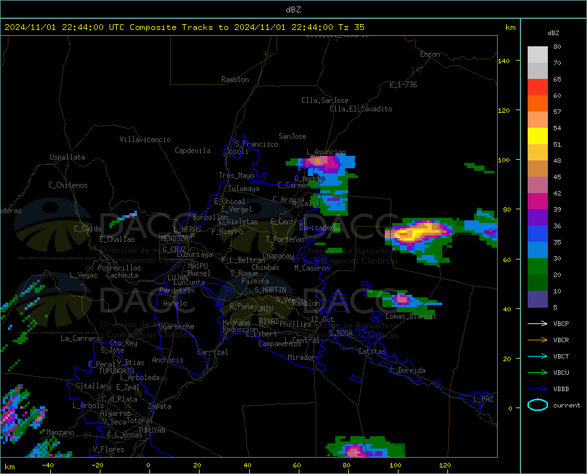The image size is (587, 474).
Task: Click the storm cell near L_Asuncion
Action: coord(324,163)
